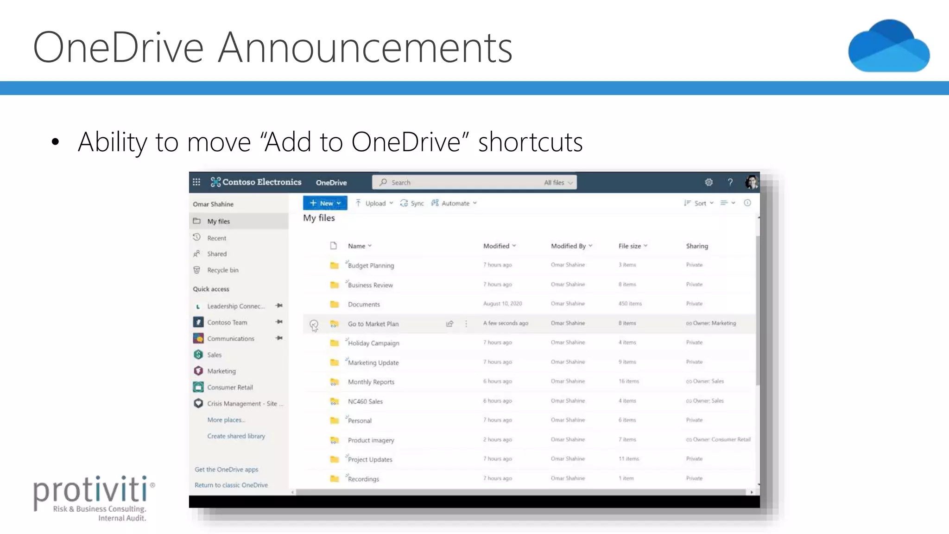Click Create shared library link
The width and height of the screenshot is (949, 534).
pos(236,436)
